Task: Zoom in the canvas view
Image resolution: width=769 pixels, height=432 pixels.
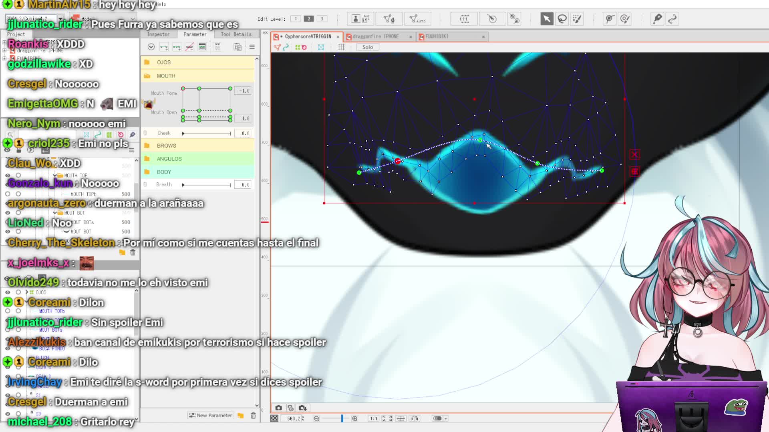Action: [354, 418]
